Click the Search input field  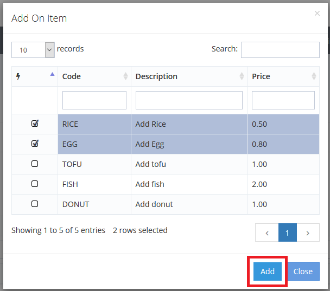pyautogui.click(x=280, y=49)
